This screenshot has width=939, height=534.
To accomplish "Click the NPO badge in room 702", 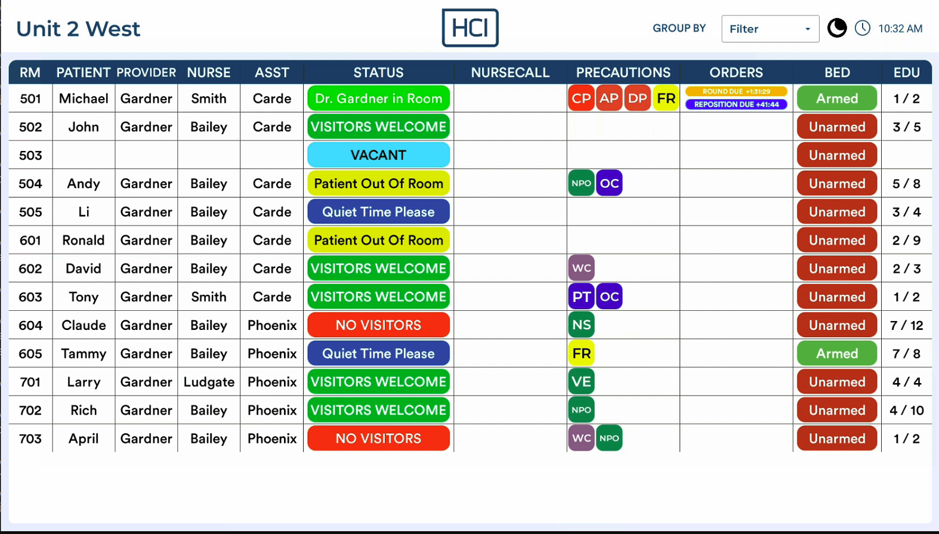I will pyautogui.click(x=581, y=410).
